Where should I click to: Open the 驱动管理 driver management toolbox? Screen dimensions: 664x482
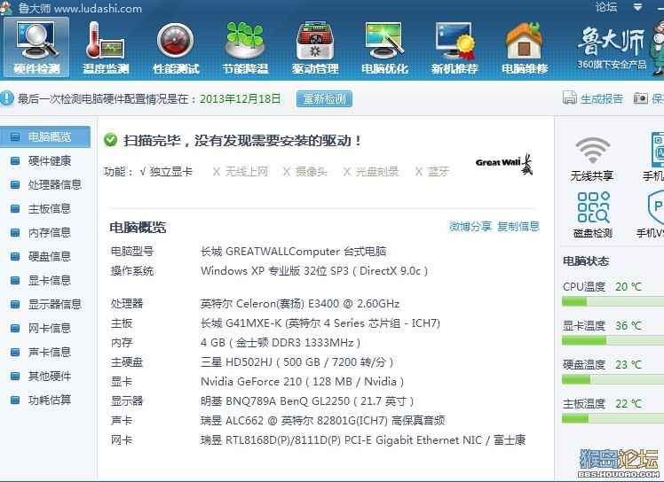tap(315, 47)
